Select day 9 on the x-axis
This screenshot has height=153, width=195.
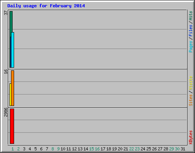pos(58,149)
